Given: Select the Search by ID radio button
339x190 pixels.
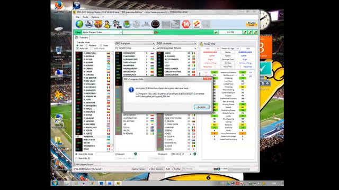Looking at the screenshot, I should click(76, 158).
